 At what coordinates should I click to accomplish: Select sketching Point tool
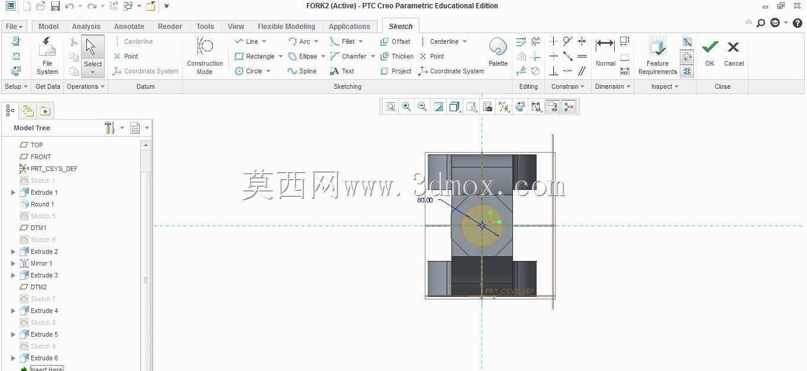click(432, 56)
